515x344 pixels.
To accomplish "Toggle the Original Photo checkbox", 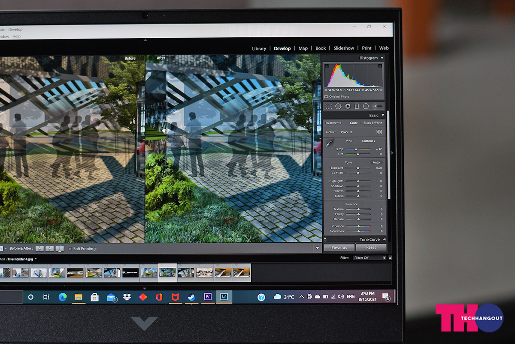I will point(327,97).
